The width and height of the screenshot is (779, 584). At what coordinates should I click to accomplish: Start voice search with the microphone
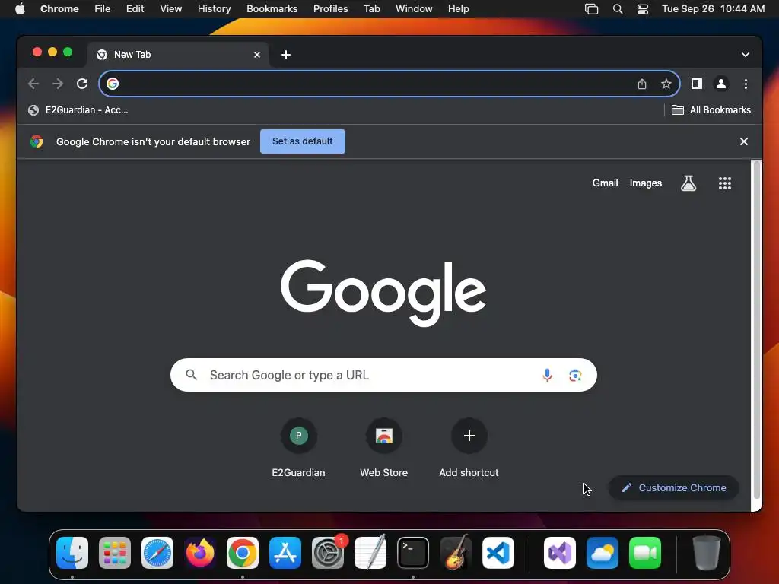547,375
